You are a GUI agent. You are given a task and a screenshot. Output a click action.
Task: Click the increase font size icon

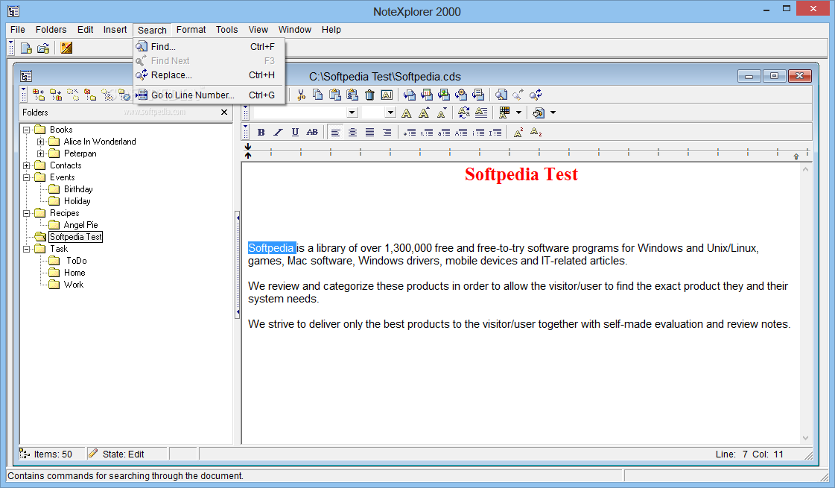tap(424, 113)
